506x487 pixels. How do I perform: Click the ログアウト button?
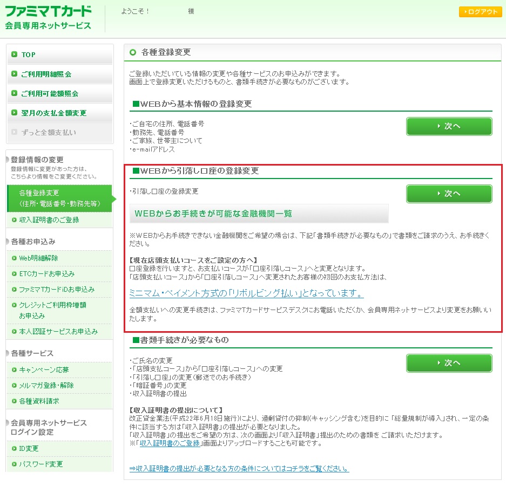click(480, 12)
